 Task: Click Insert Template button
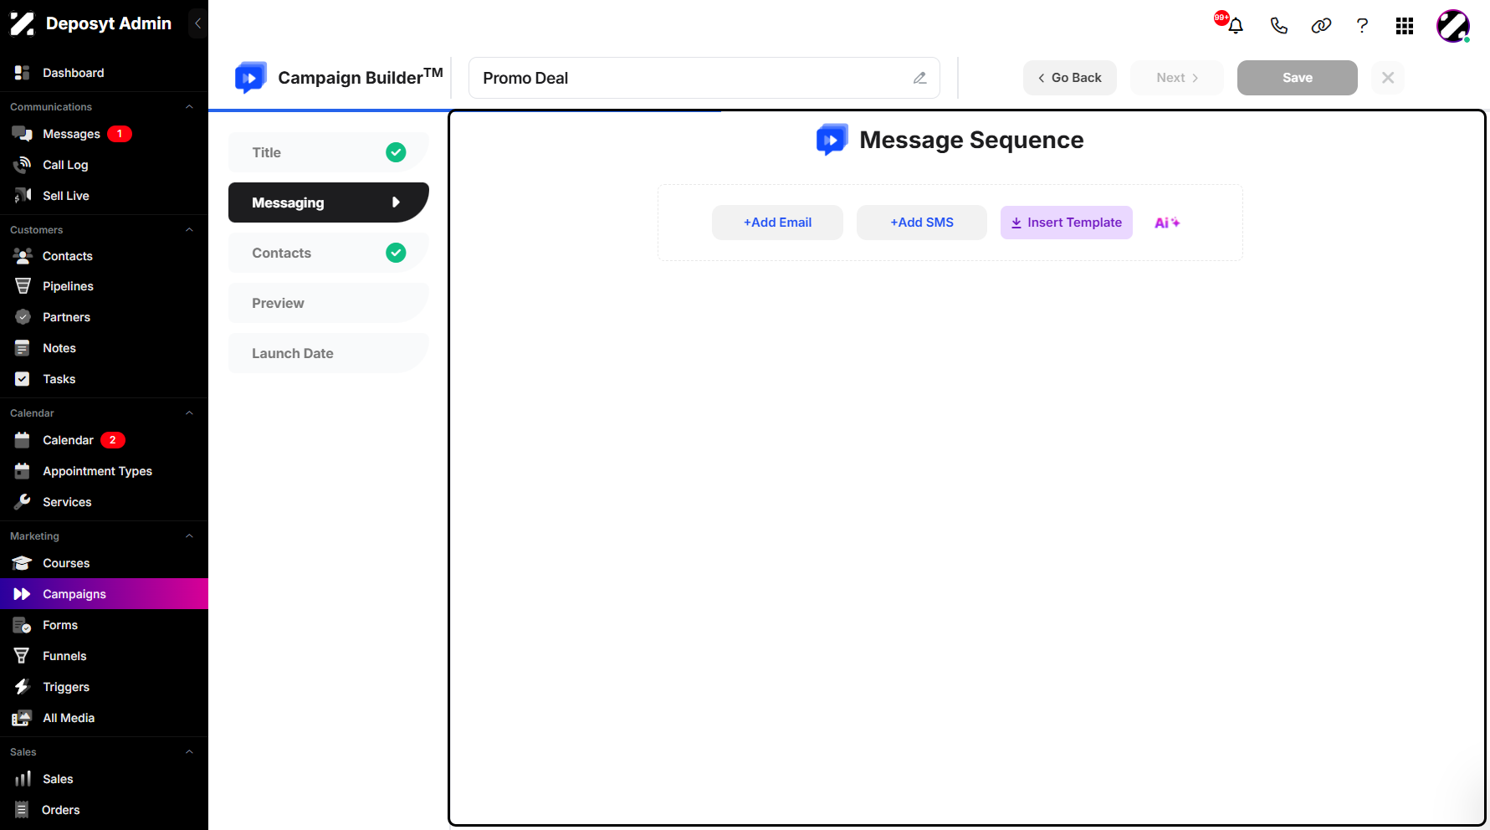tap(1067, 223)
